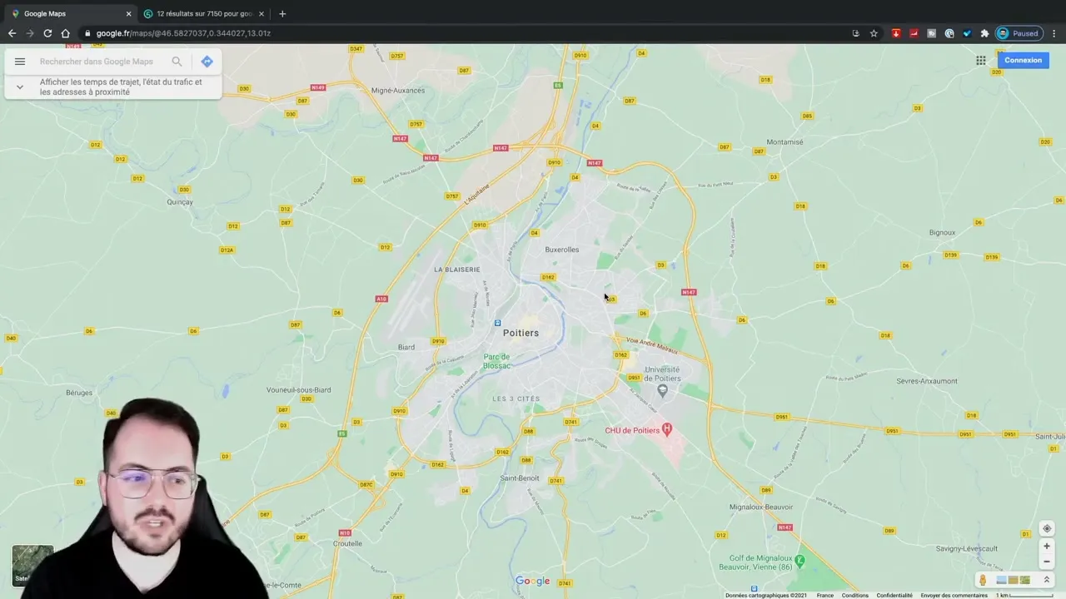Open the Confidentialité footer link
The height and width of the screenshot is (599, 1066).
tap(894, 596)
